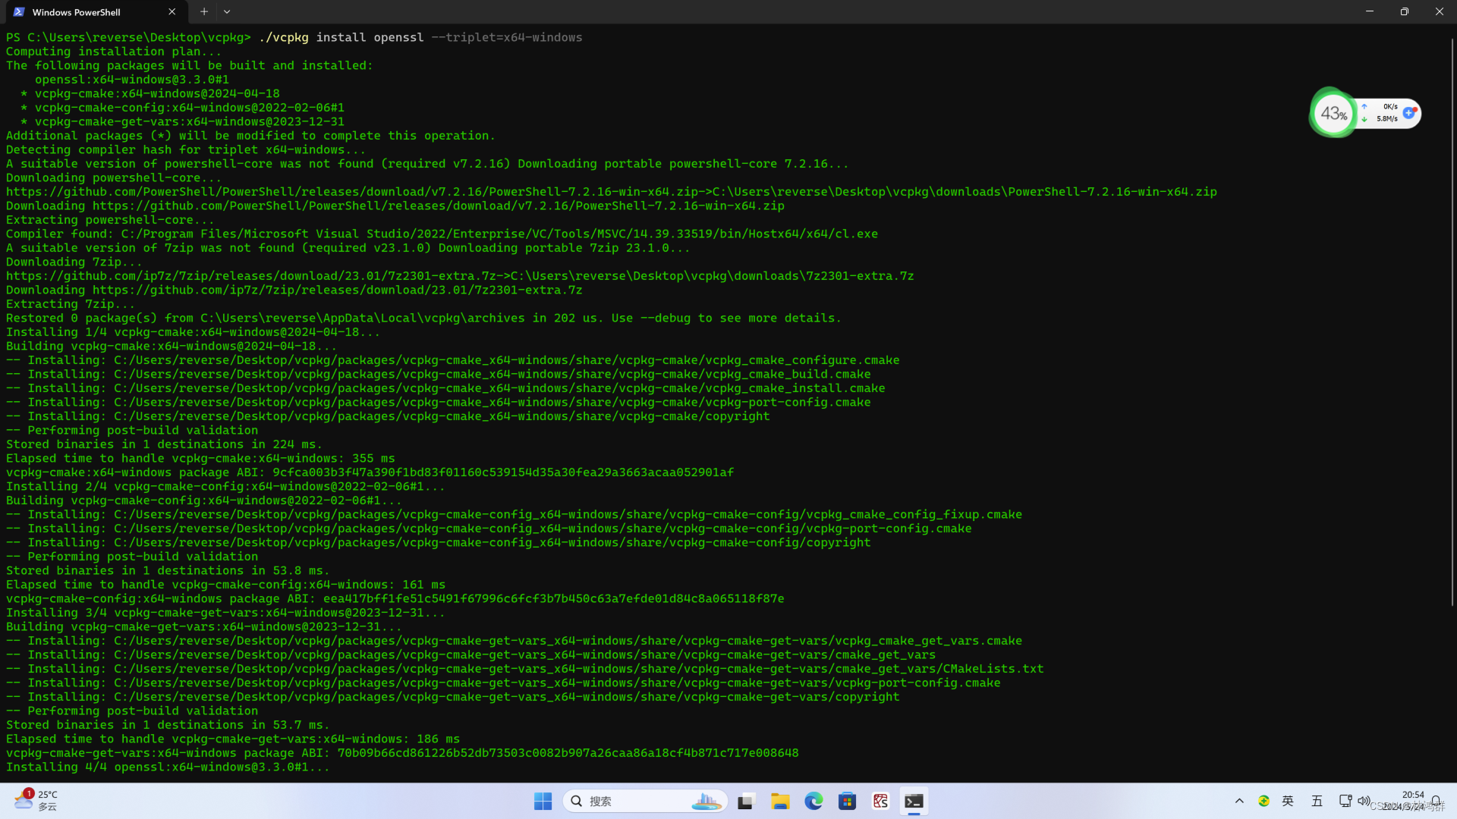Open Task View from the taskbar
Screen dimensions: 1457x819
[x=747, y=802]
